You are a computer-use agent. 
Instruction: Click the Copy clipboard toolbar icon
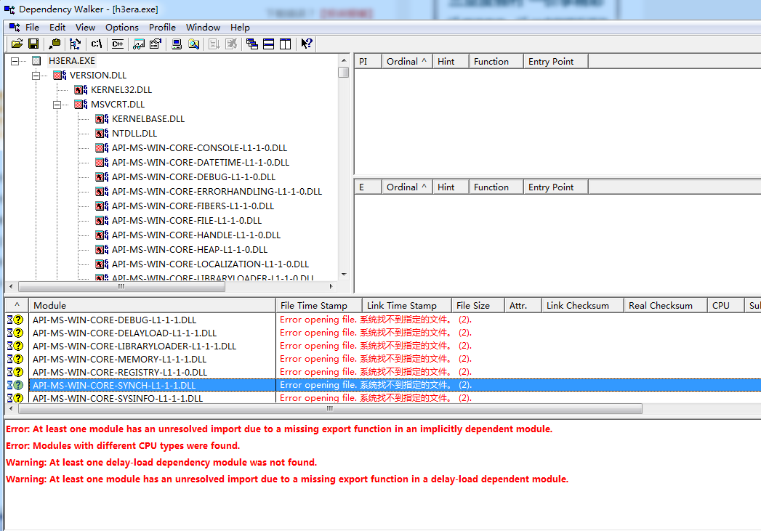coord(55,44)
